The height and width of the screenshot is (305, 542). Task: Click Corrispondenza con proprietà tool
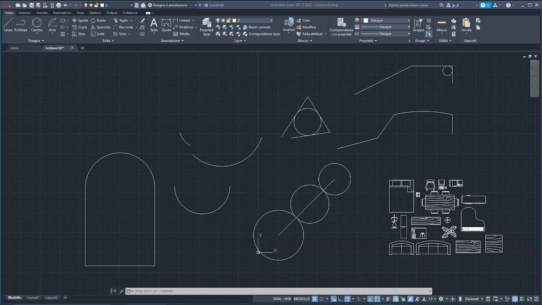[x=341, y=27]
